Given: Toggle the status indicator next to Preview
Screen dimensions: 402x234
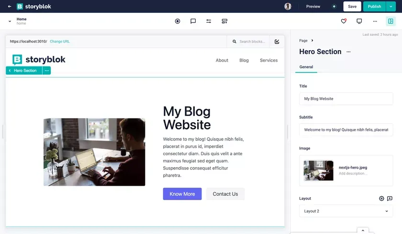Looking at the screenshot, I should (334, 6).
